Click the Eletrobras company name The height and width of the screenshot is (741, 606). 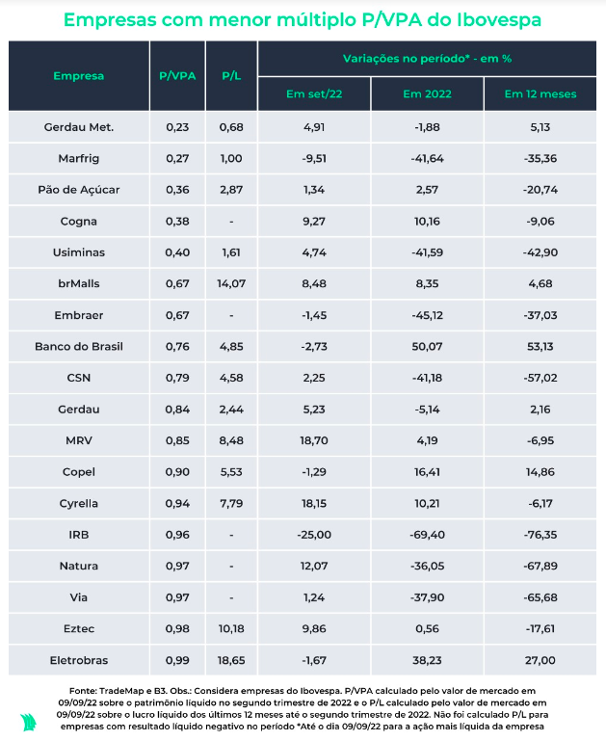coord(78,660)
